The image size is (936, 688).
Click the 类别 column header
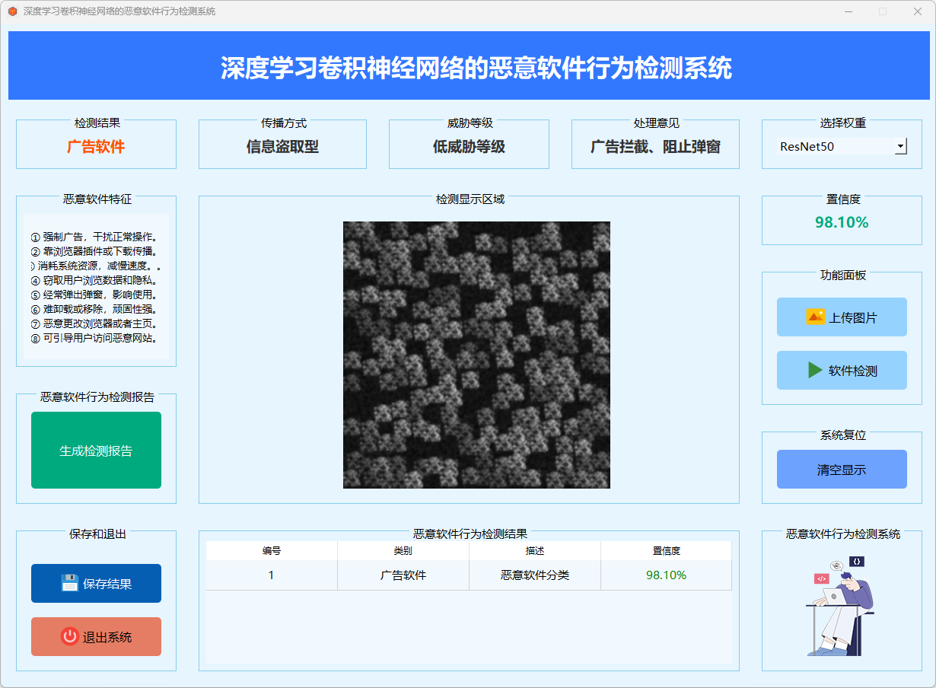403,551
